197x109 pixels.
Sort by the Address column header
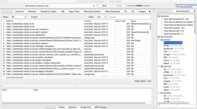45,21
